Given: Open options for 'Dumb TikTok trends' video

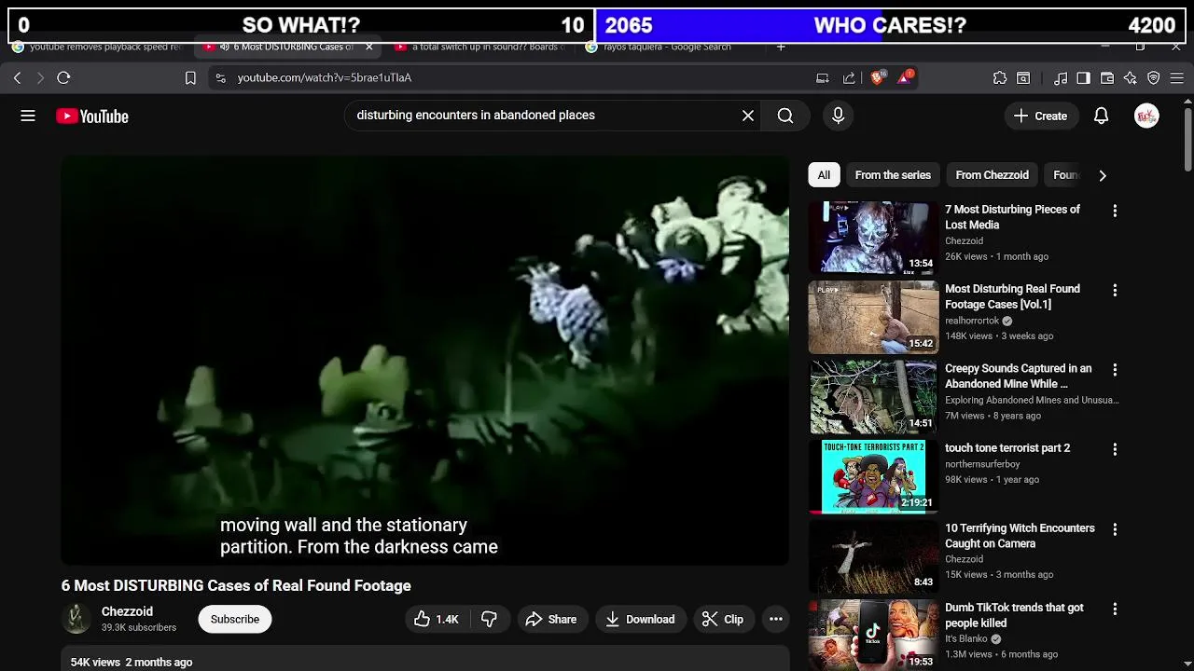Looking at the screenshot, I should click(1115, 609).
